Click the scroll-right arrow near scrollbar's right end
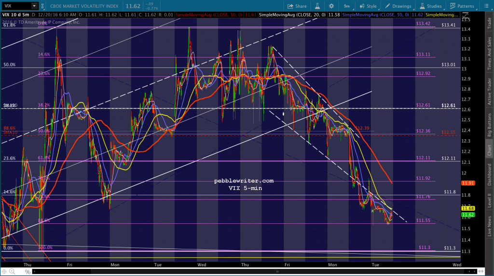Viewport: 494px width, 276px height. click(x=475, y=271)
